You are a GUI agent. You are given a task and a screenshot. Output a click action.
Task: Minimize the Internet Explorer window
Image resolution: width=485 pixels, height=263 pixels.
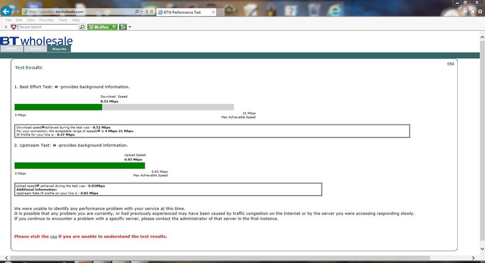(457, 2)
